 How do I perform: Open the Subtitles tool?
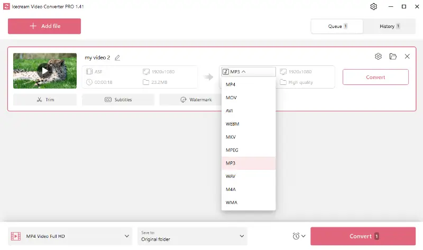tap(118, 100)
